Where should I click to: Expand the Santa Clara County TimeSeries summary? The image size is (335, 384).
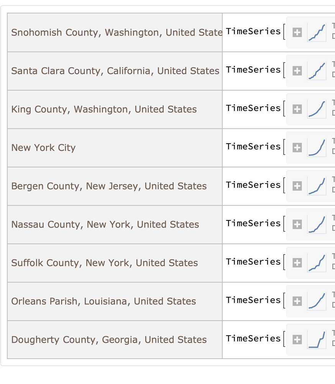point(297,71)
